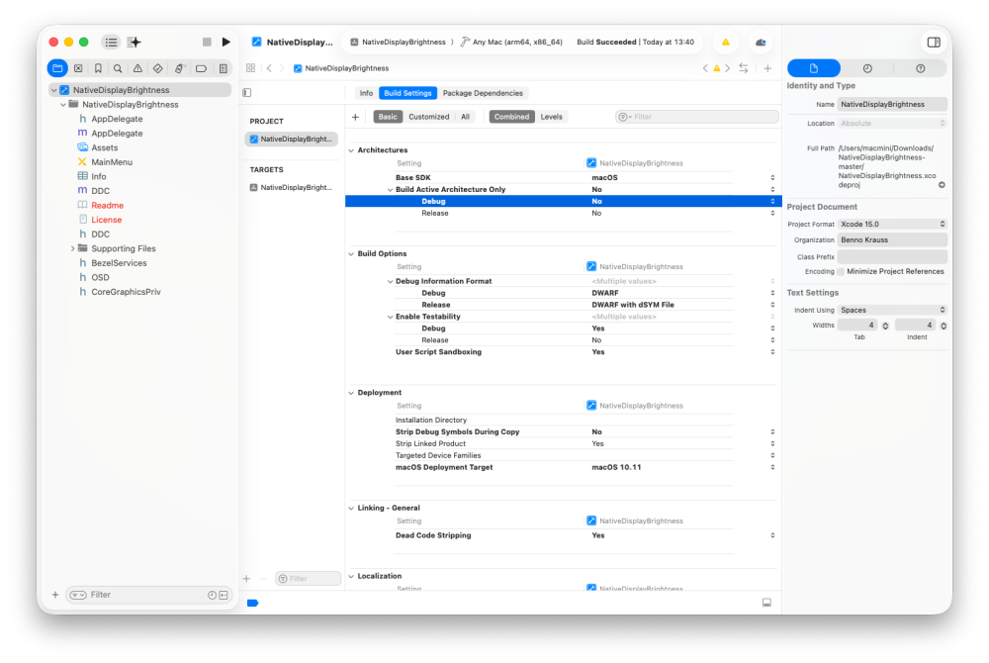Open the History inspector clock icon
The image size is (989, 663).
pyautogui.click(x=867, y=68)
